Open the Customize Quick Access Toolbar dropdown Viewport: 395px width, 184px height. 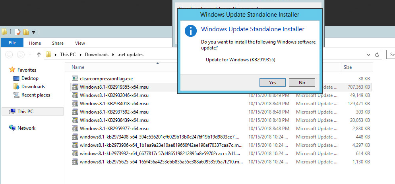pyautogui.click(x=33, y=32)
